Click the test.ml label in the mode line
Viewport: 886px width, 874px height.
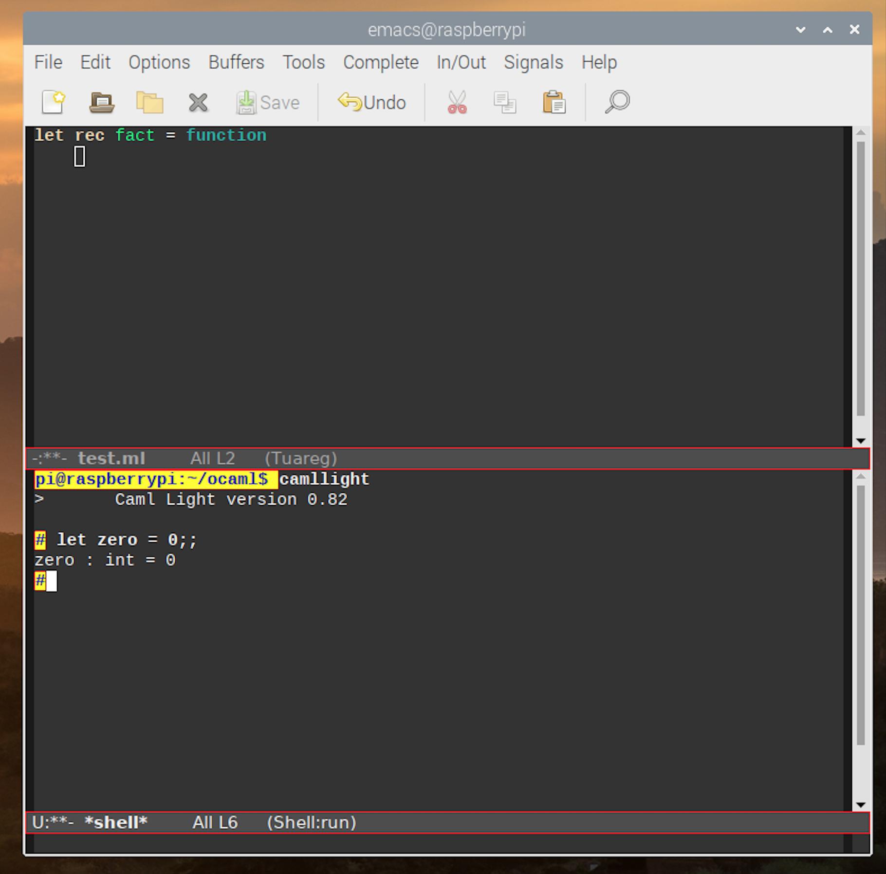[111, 458]
